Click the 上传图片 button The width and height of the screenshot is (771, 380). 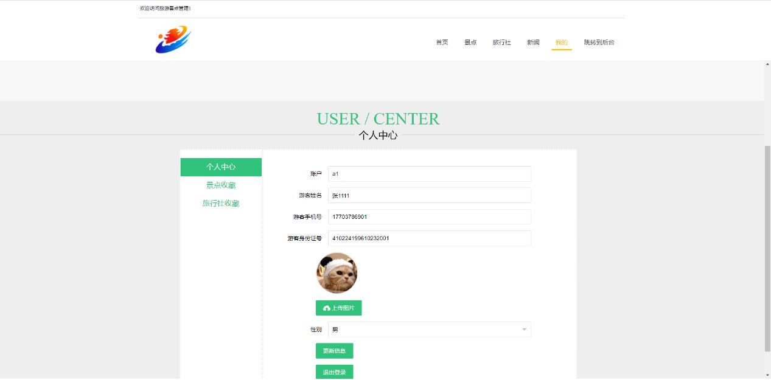pyautogui.click(x=339, y=308)
